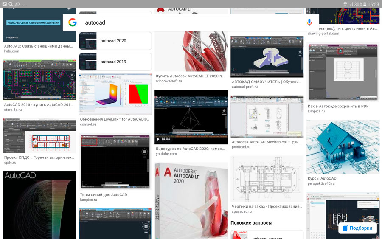Open the LiveLink for AutoCAD COMSOL thumbnail
This screenshot has width=382, height=239.
click(115, 95)
